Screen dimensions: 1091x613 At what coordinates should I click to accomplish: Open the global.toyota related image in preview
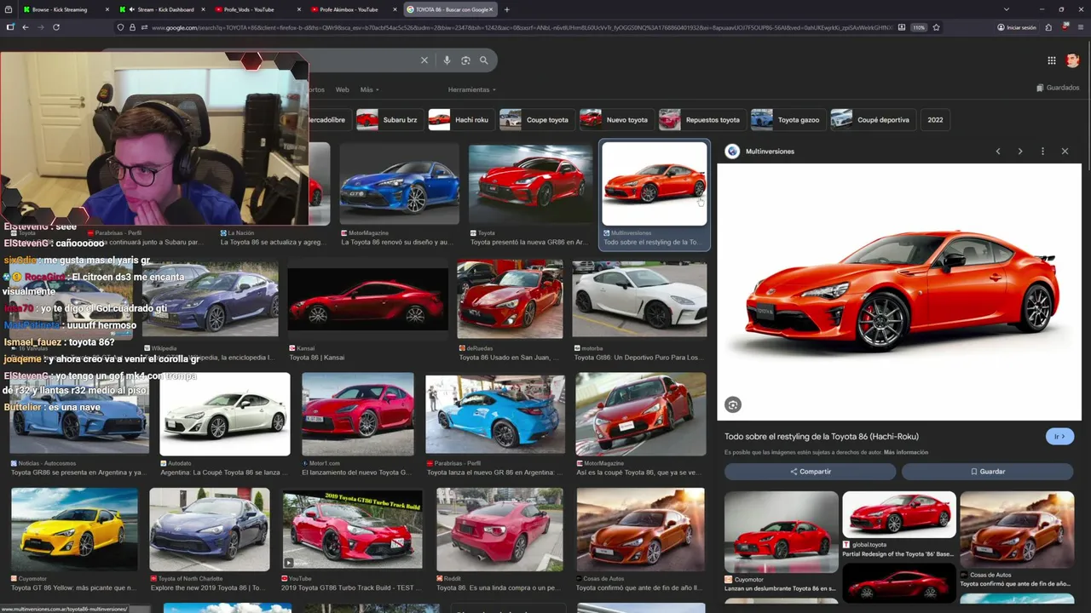pyautogui.click(x=898, y=514)
